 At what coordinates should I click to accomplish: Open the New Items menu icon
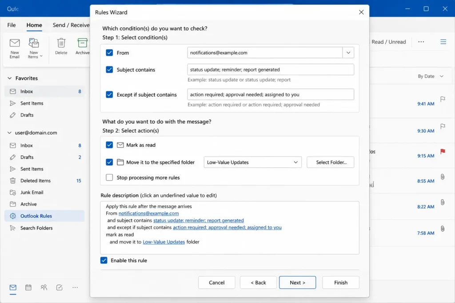33,43
